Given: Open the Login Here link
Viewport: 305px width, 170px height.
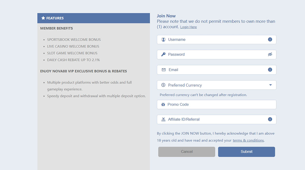Looking at the screenshot, I should click(188, 27).
